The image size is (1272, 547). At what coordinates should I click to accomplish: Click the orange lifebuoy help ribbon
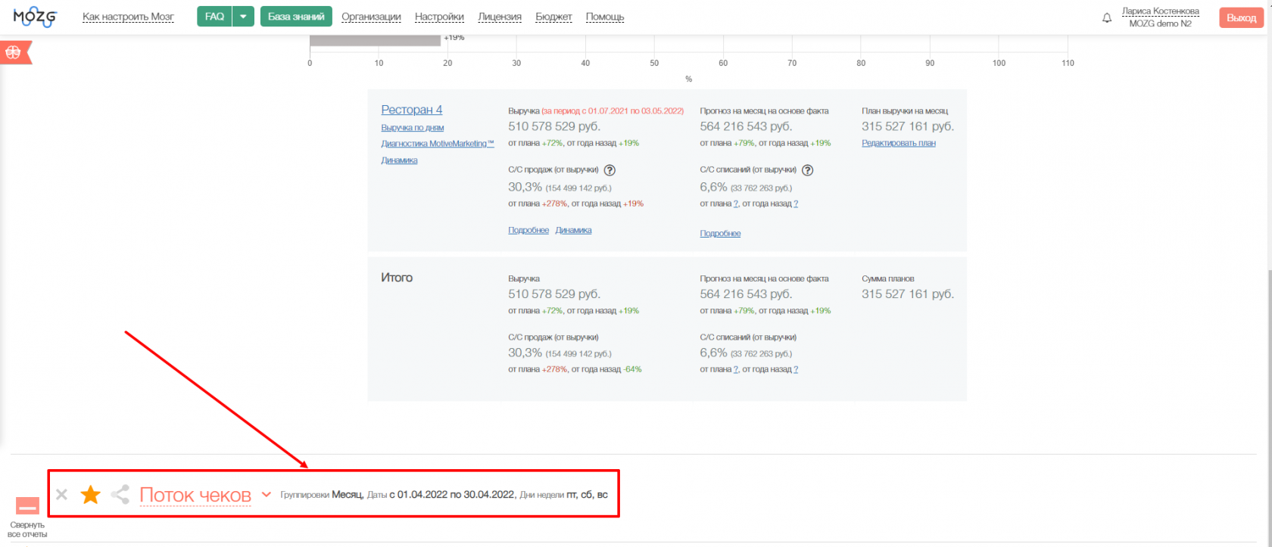14,52
